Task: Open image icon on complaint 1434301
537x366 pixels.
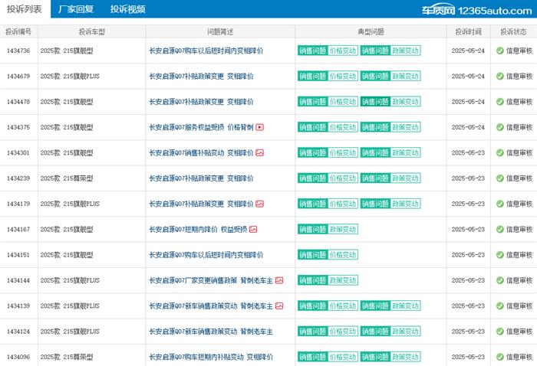Action: (259, 153)
